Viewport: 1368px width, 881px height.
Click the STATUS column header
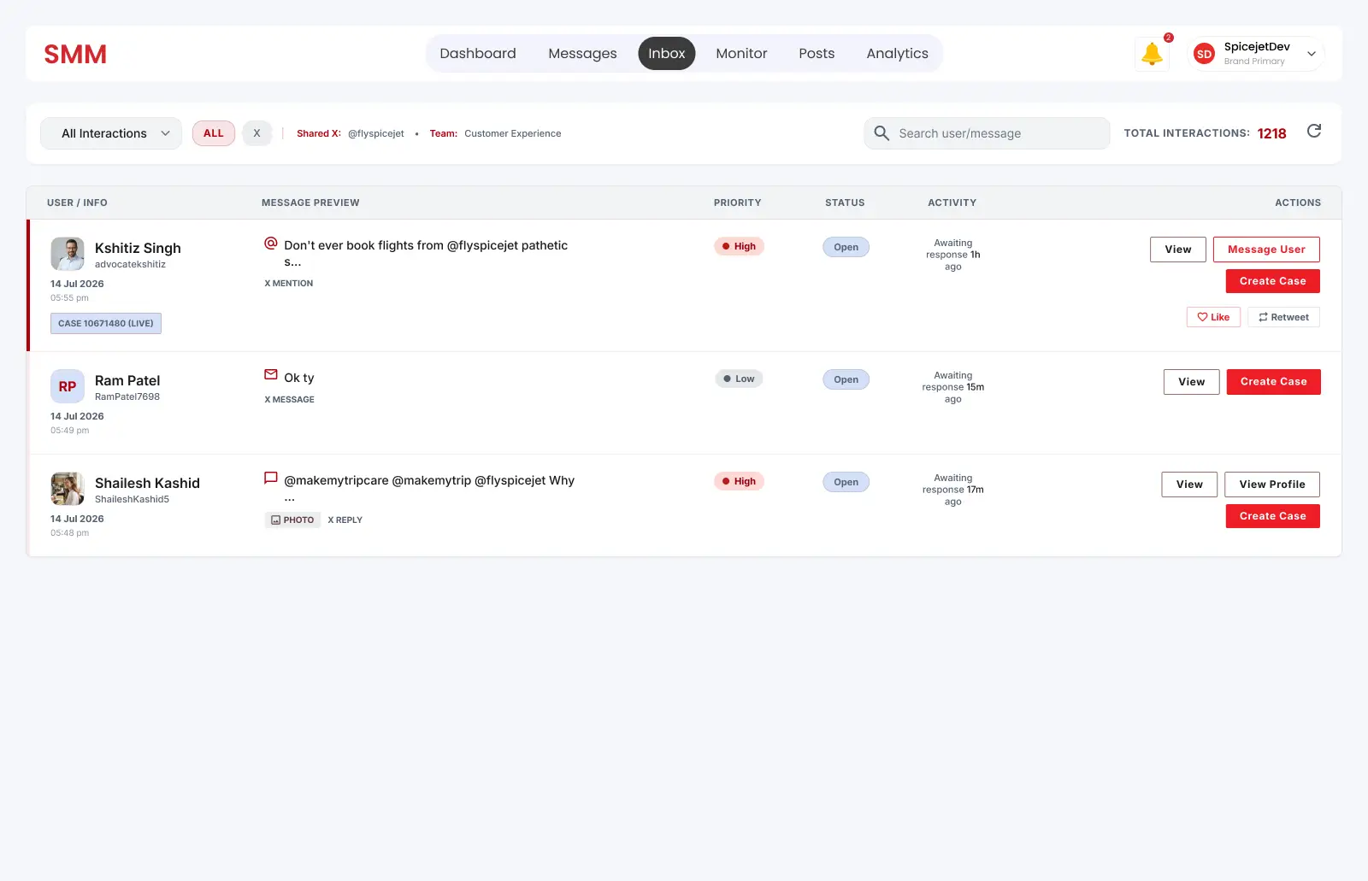point(845,203)
